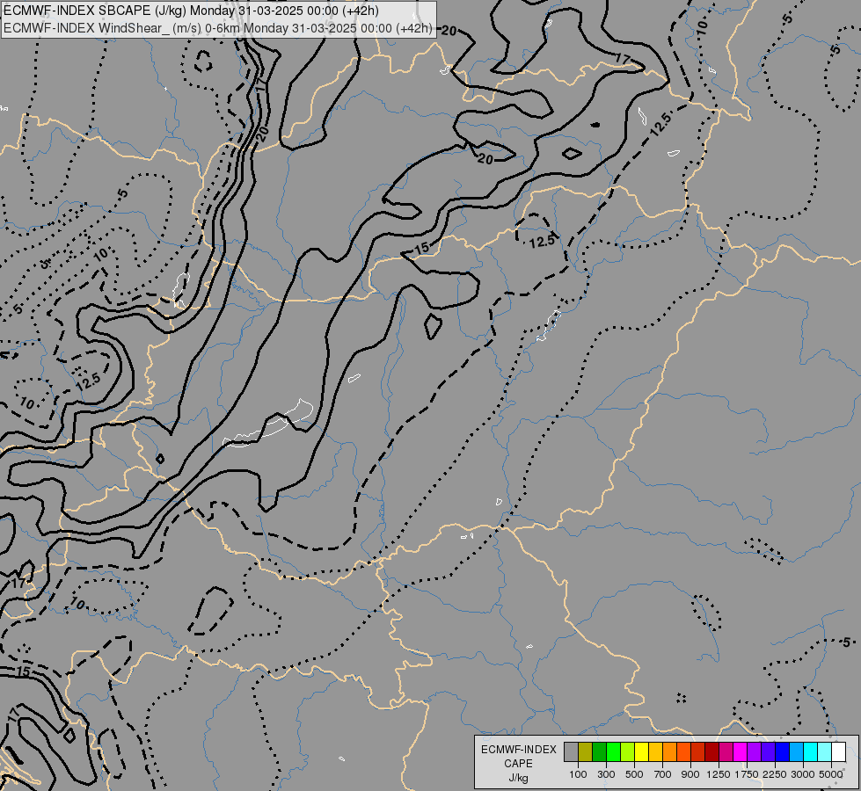The width and height of the screenshot is (861, 791).
Task: Click the WindShear 0-6km title line
Action: 218,28
